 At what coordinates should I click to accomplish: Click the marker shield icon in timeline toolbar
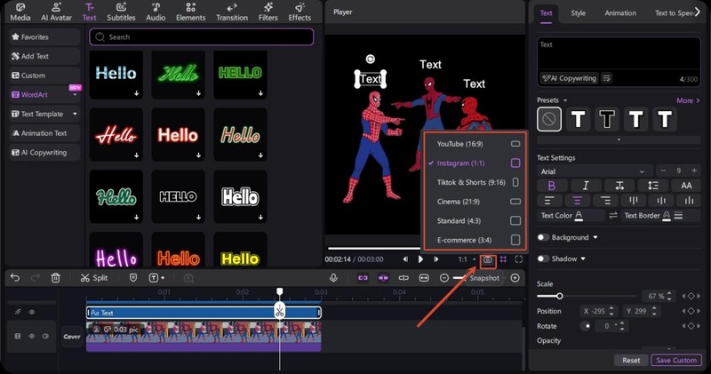132,277
